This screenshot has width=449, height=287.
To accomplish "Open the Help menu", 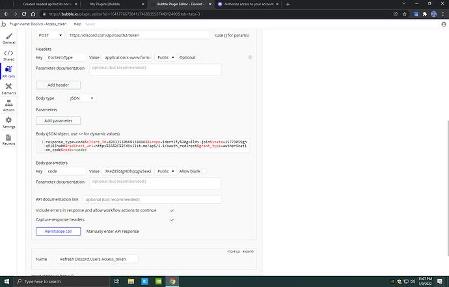I will [77, 24].
